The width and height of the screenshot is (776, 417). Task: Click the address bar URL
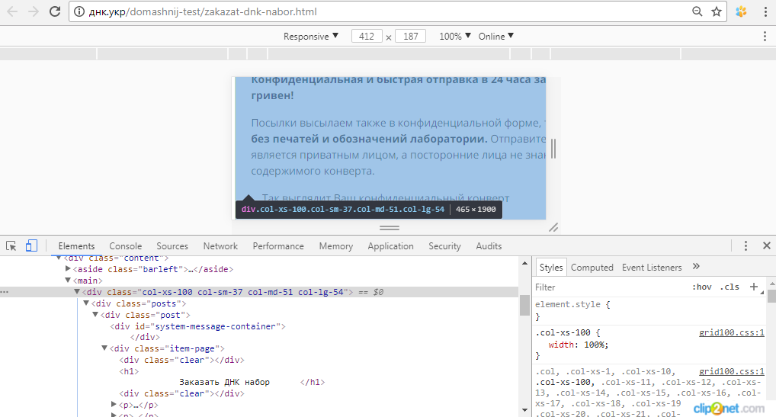(203, 11)
